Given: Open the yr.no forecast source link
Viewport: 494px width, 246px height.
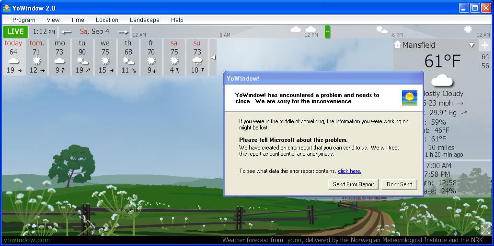Looking at the screenshot, I should (x=295, y=240).
